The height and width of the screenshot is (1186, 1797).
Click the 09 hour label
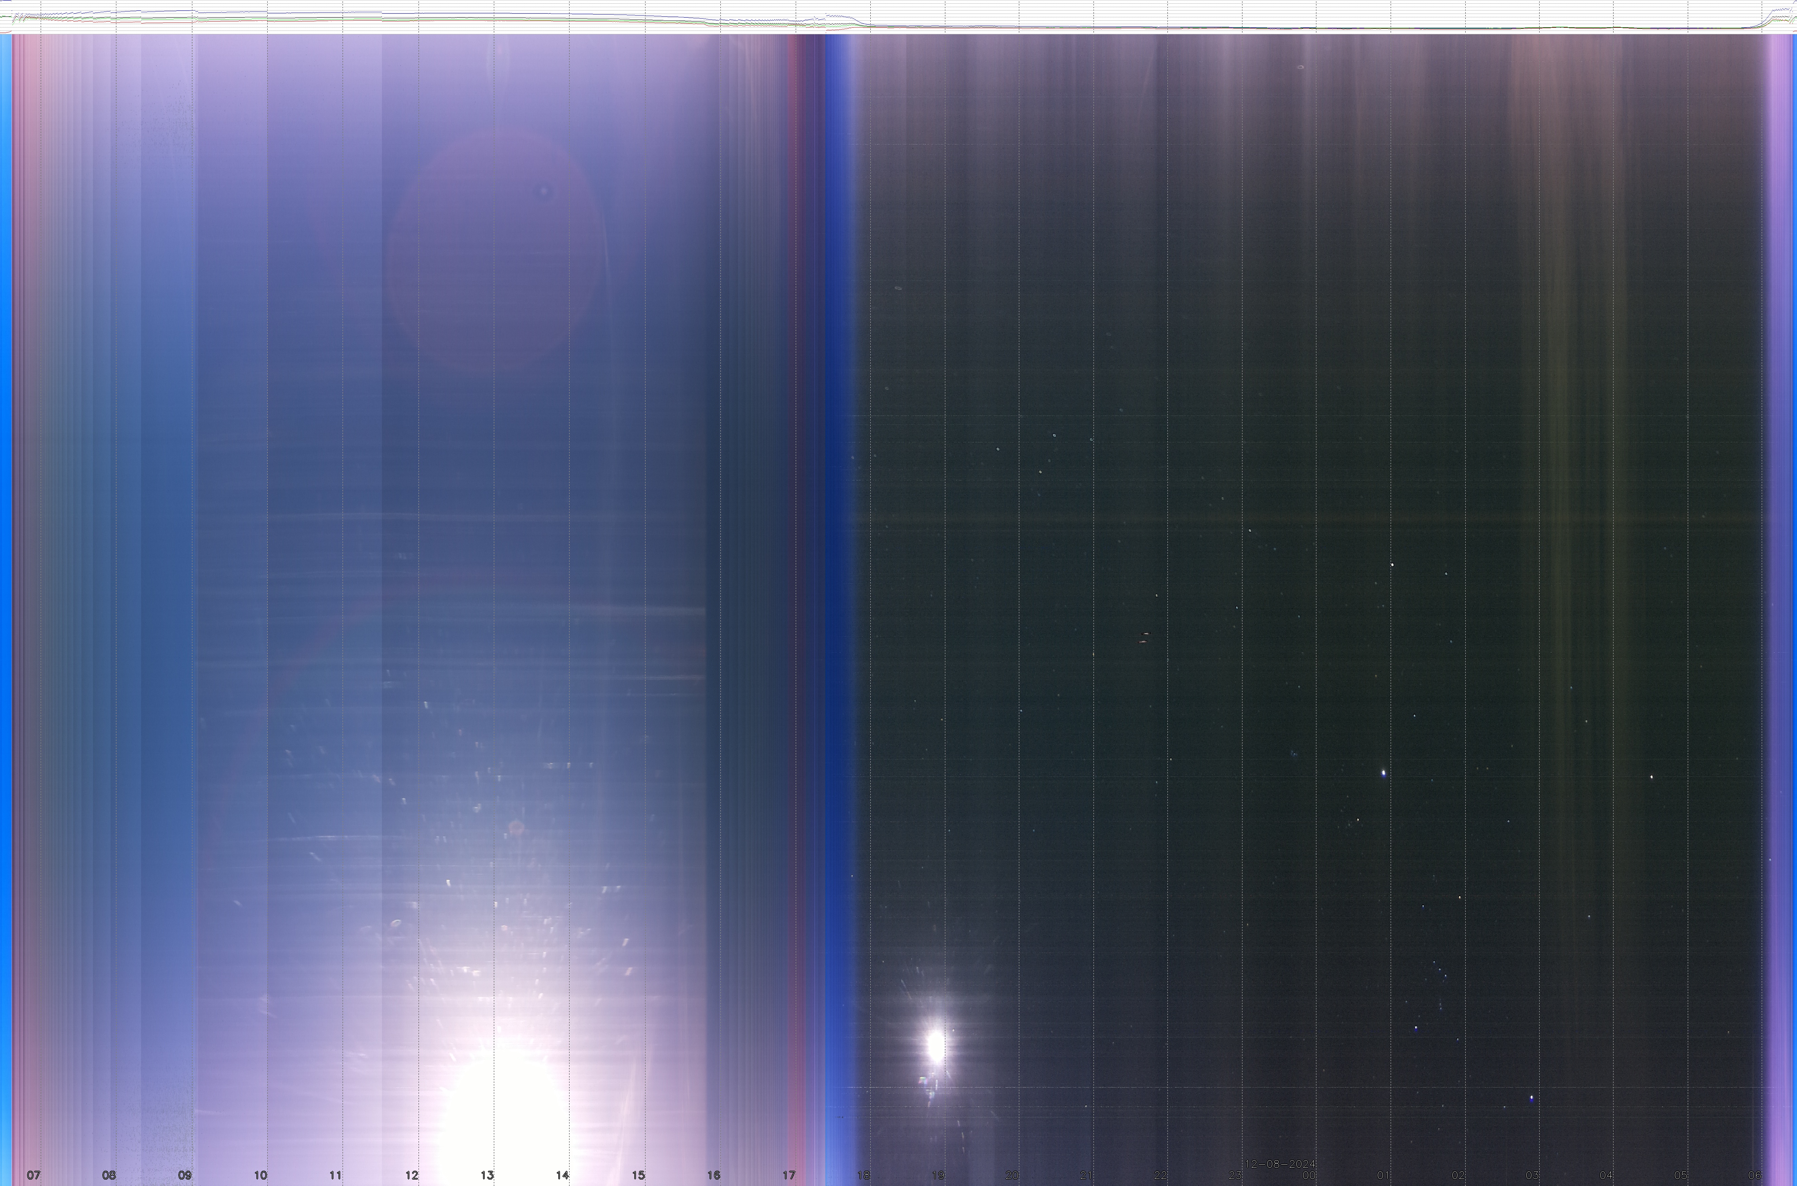tap(185, 1175)
